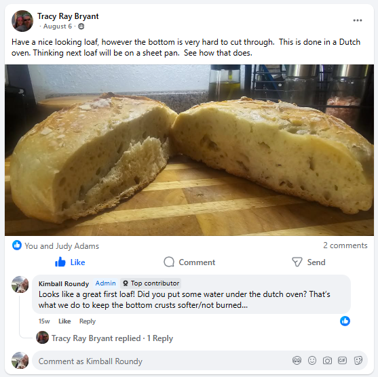Click the avatar sticker icon in comment box
Image resolution: width=378 pixels, height=377 pixels.
coord(297,361)
